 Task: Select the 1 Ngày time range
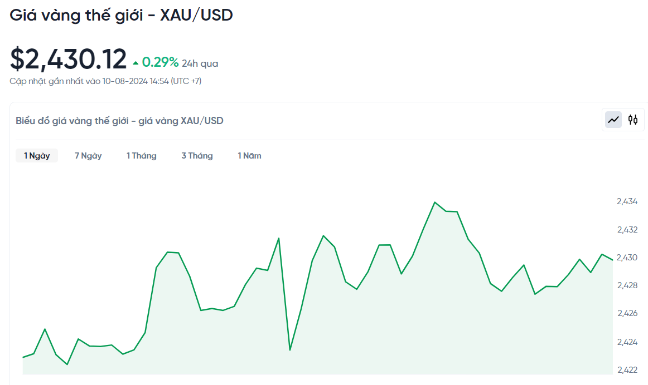pos(37,156)
